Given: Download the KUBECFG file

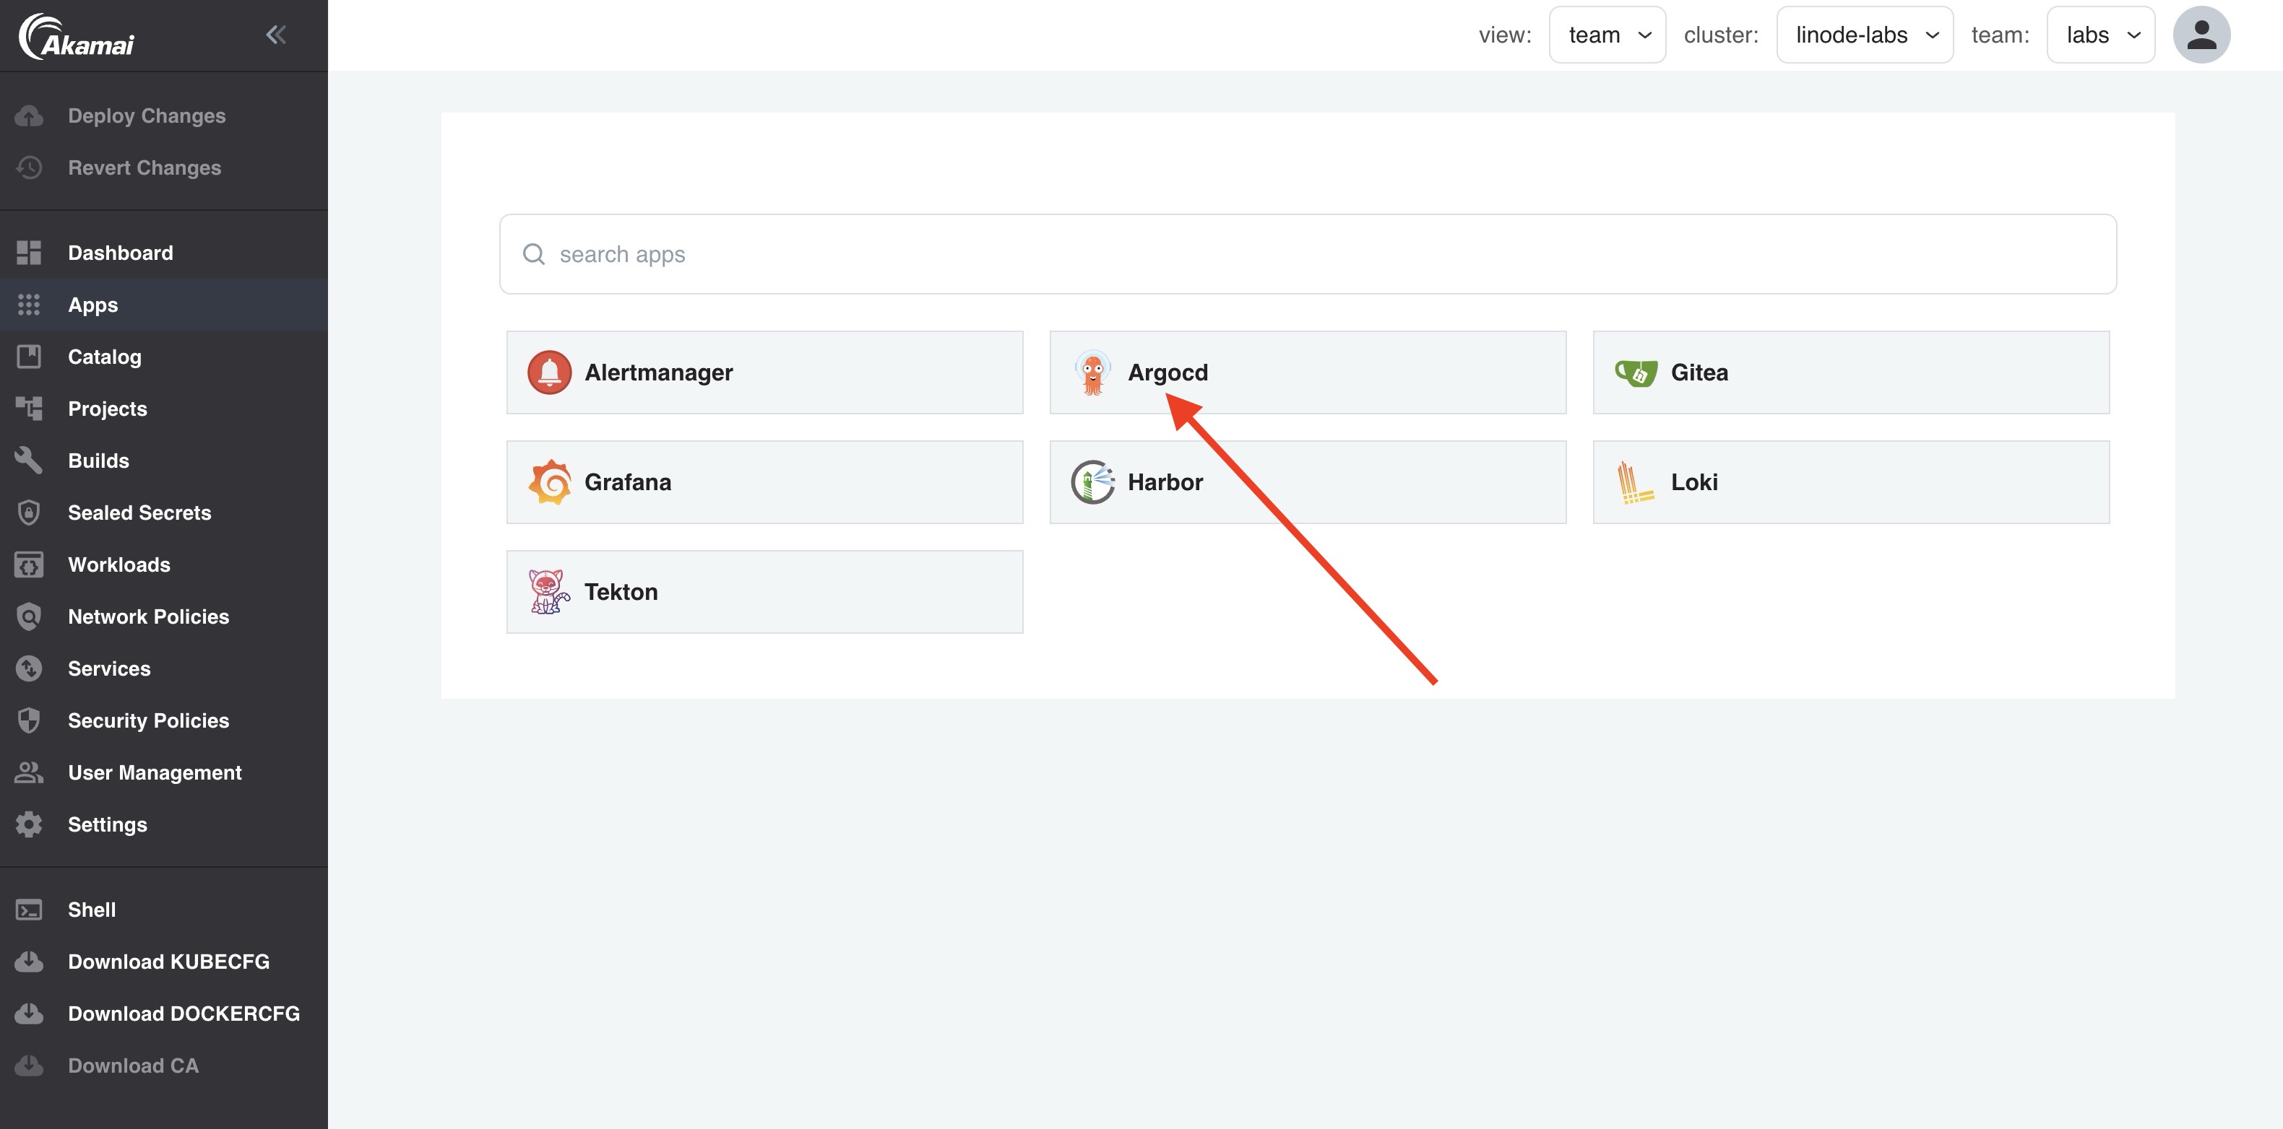Looking at the screenshot, I should coord(168,959).
